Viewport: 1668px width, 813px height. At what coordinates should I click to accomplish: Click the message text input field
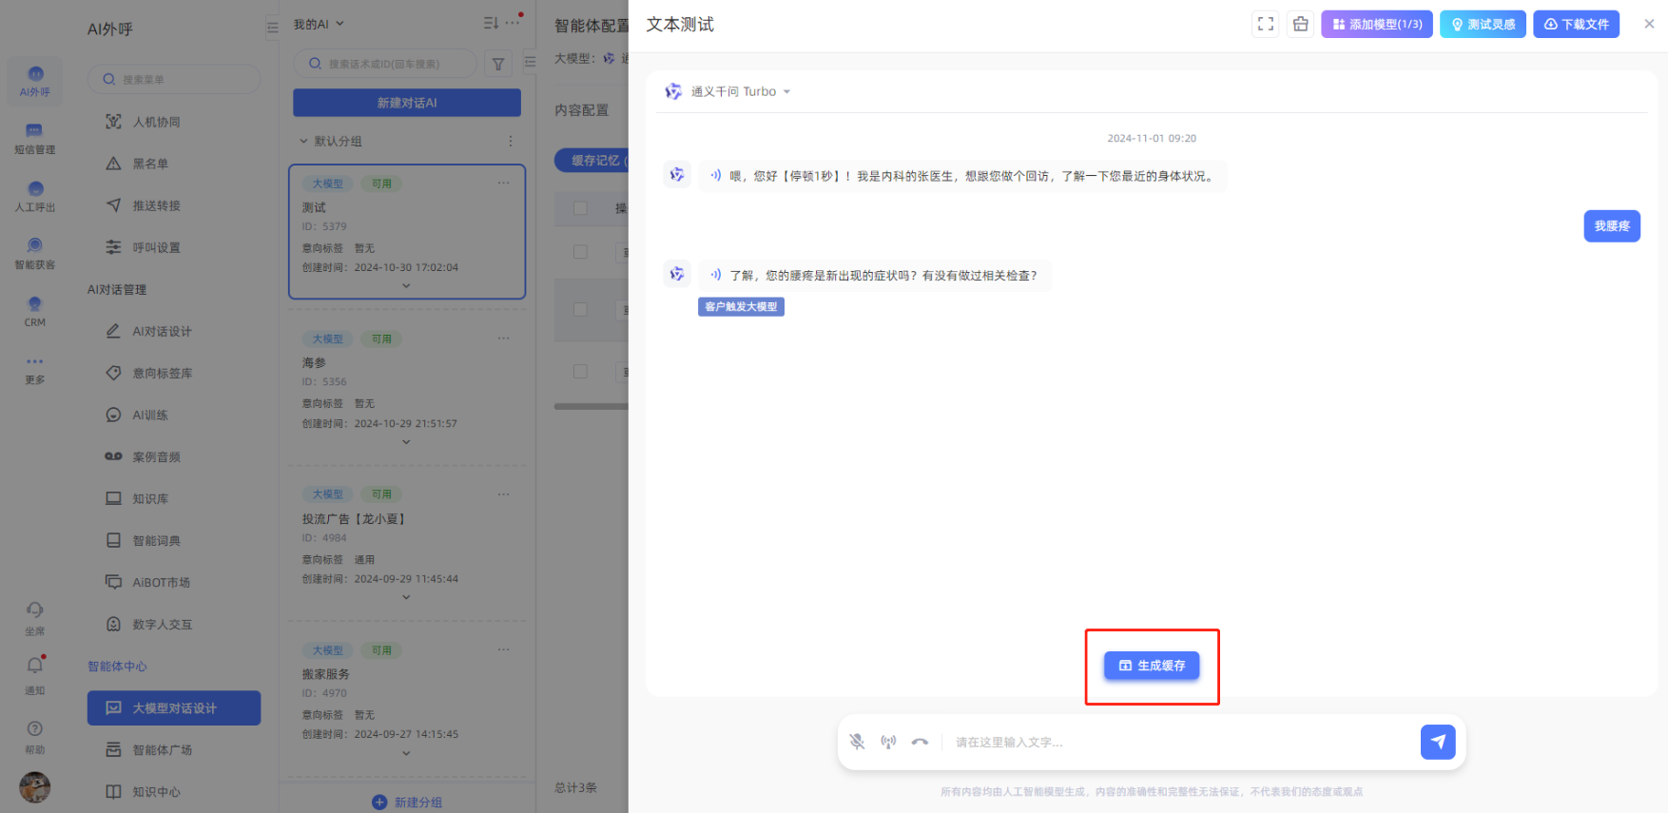[1179, 743]
